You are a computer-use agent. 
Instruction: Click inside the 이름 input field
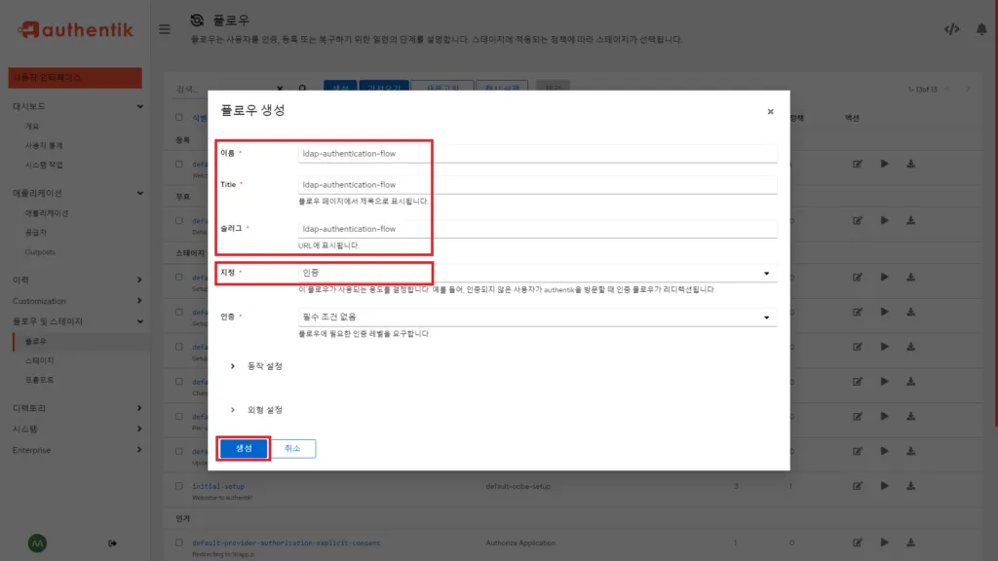point(535,153)
